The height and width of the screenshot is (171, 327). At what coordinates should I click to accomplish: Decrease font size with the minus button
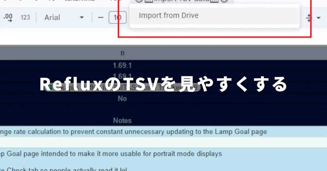[101, 18]
